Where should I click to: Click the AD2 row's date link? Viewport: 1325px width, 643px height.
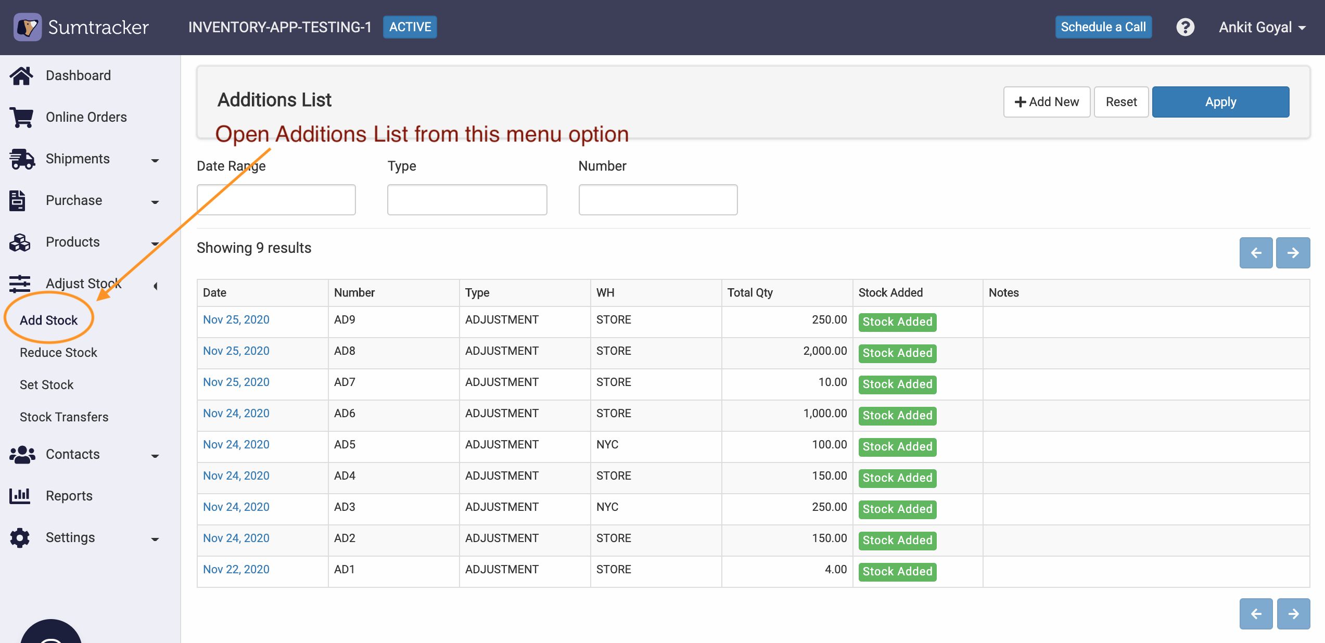pos(236,538)
